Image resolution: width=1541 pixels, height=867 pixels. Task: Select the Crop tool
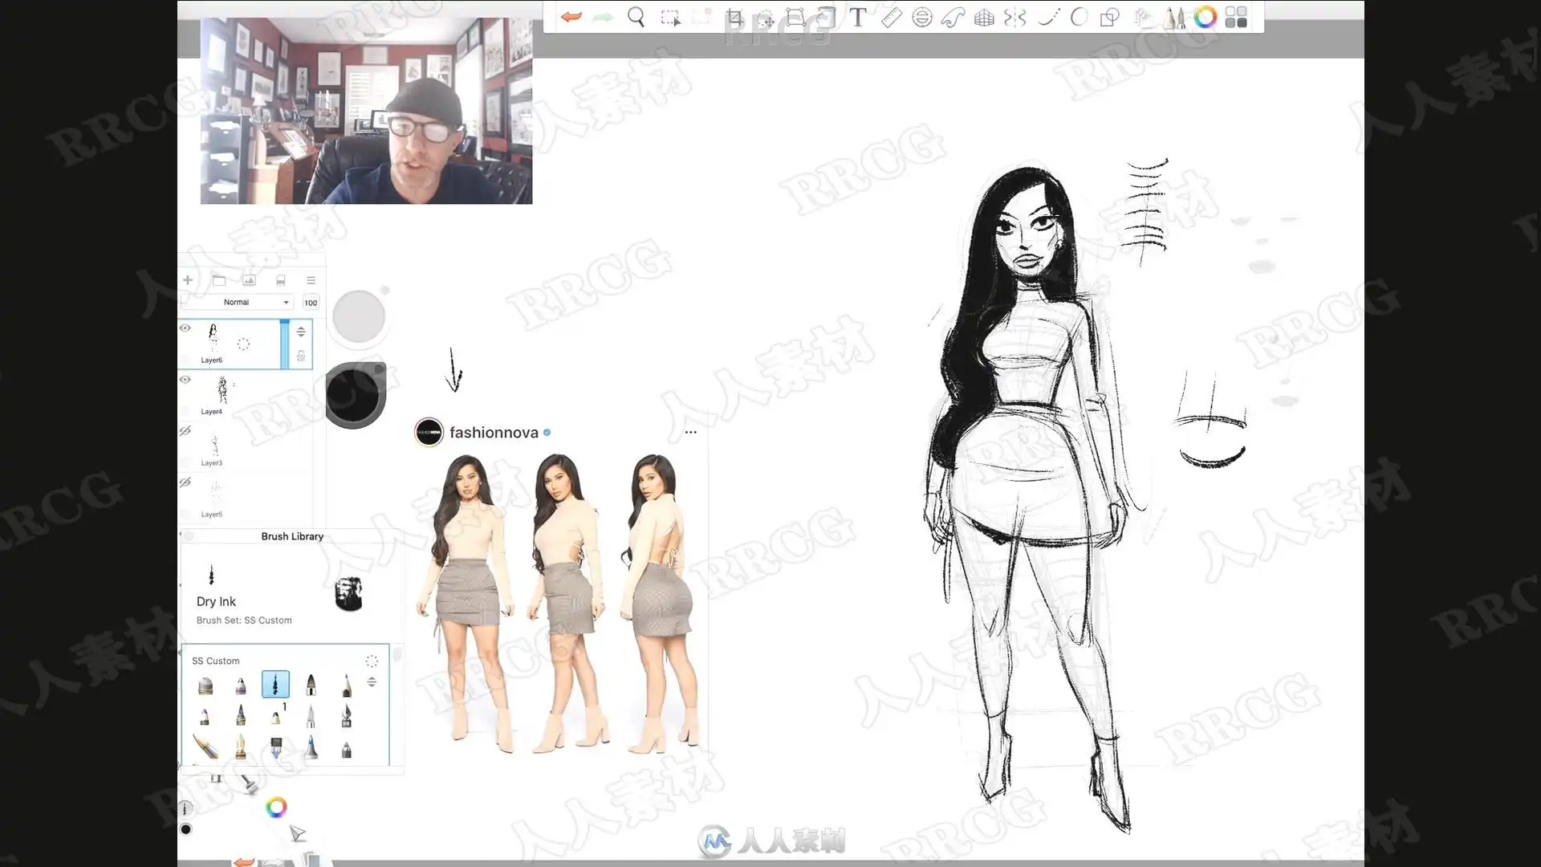734,17
